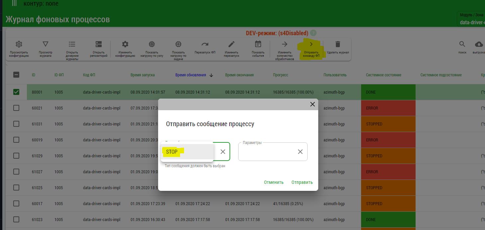Clear the message type field selection

coord(223,152)
